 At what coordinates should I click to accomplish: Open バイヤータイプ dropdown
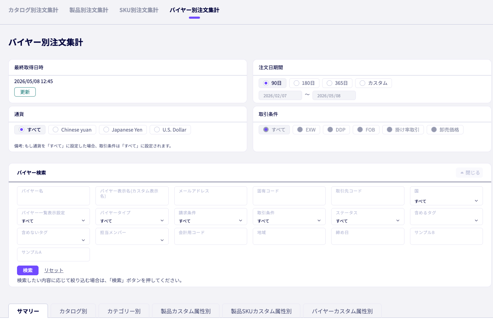(132, 217)
